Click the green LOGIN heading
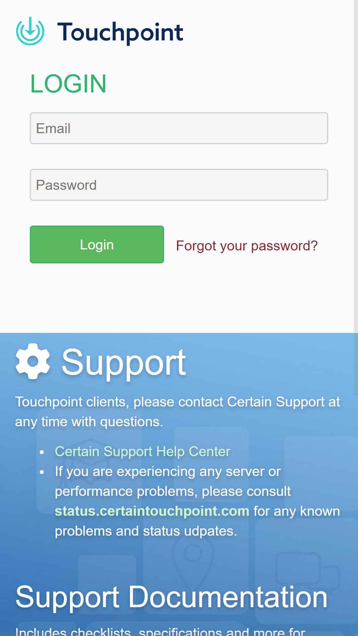Screen dimensions: 358x636 tap(68, 84)
